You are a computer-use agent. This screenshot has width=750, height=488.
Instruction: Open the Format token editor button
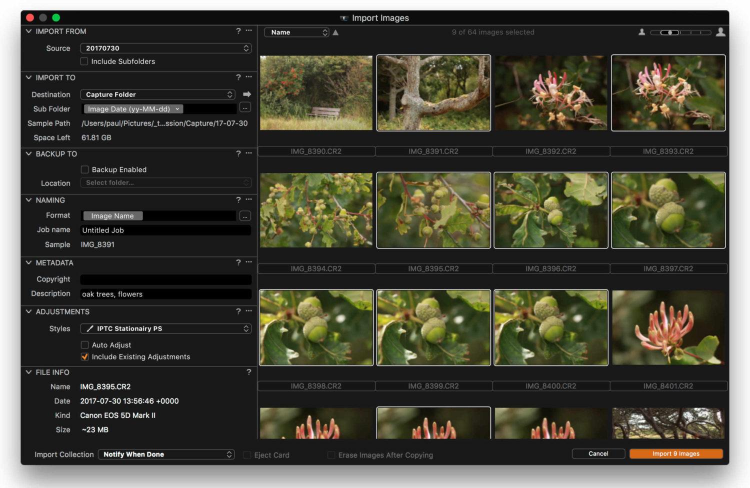click(244, 216)
